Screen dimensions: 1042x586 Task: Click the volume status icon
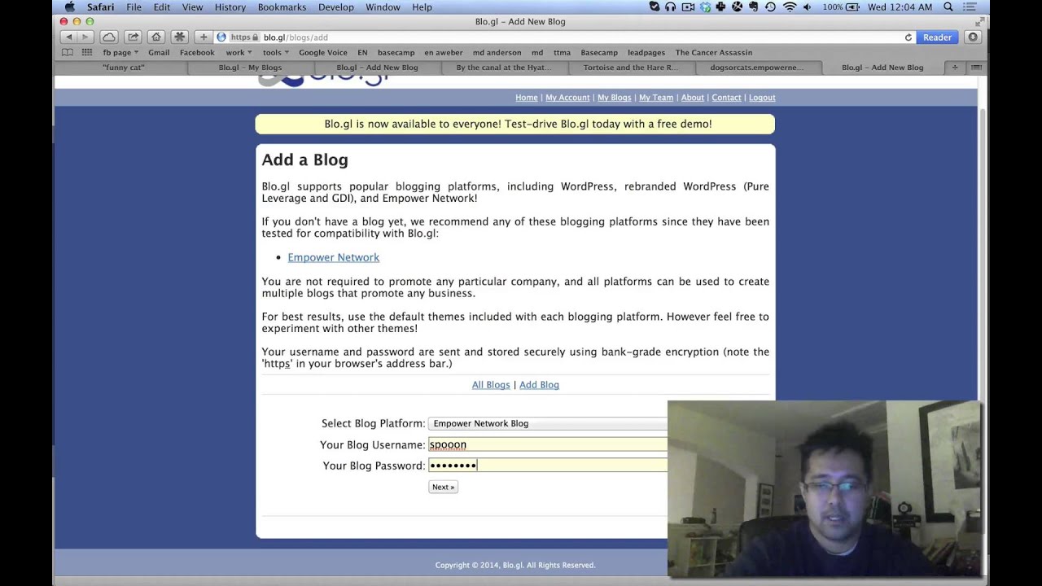click(808, 7)
